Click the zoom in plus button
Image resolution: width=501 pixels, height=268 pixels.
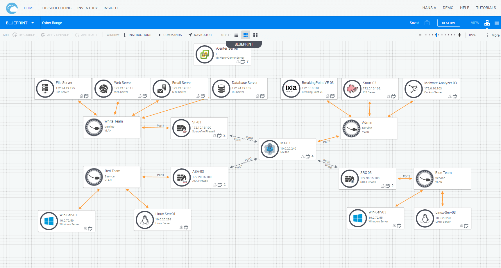click(459, 35)
